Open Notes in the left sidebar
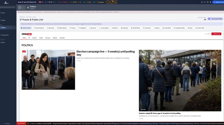The width and height of the screenshot is (224, 125). (x=8, y=42)
